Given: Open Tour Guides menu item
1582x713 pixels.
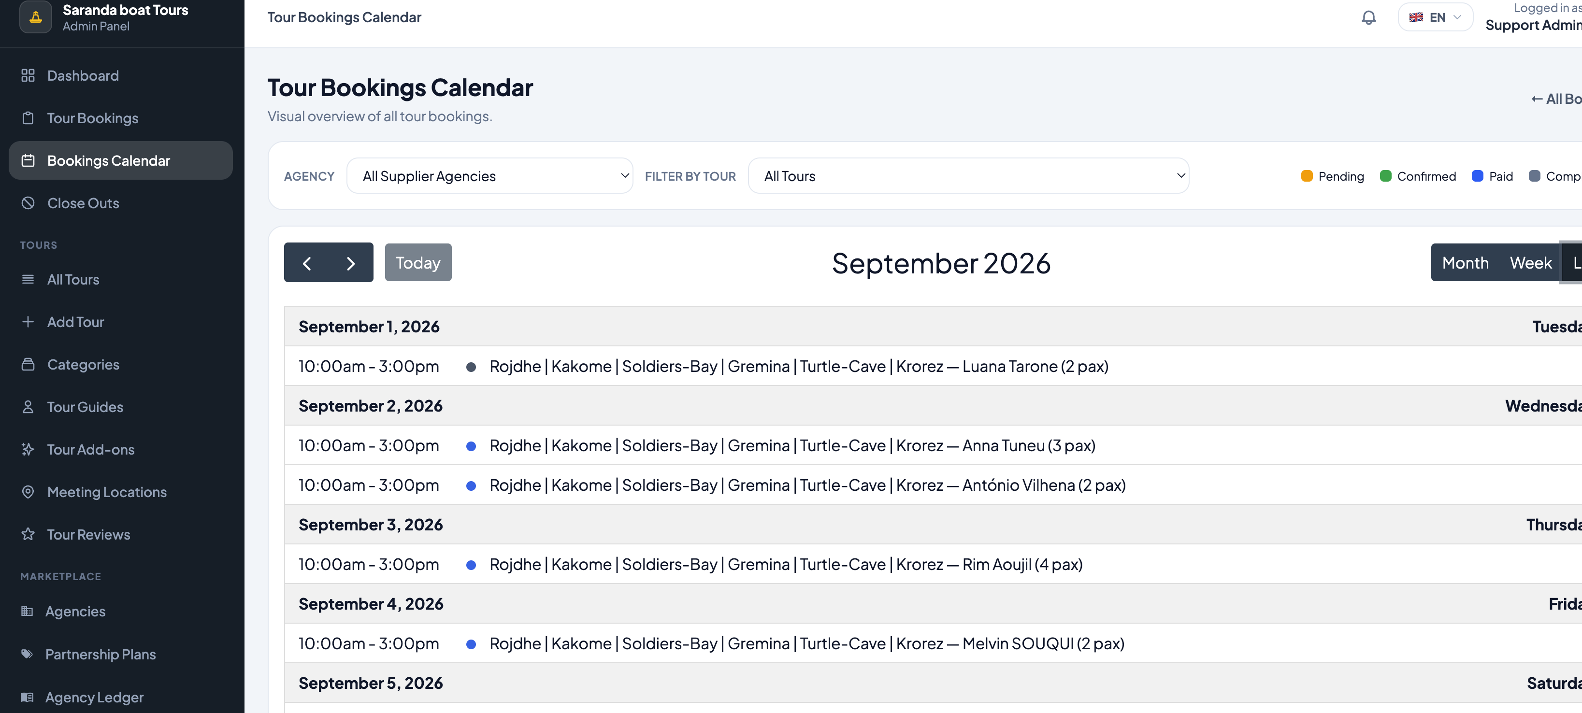Looking at the screenshot, I should [120, 407].
